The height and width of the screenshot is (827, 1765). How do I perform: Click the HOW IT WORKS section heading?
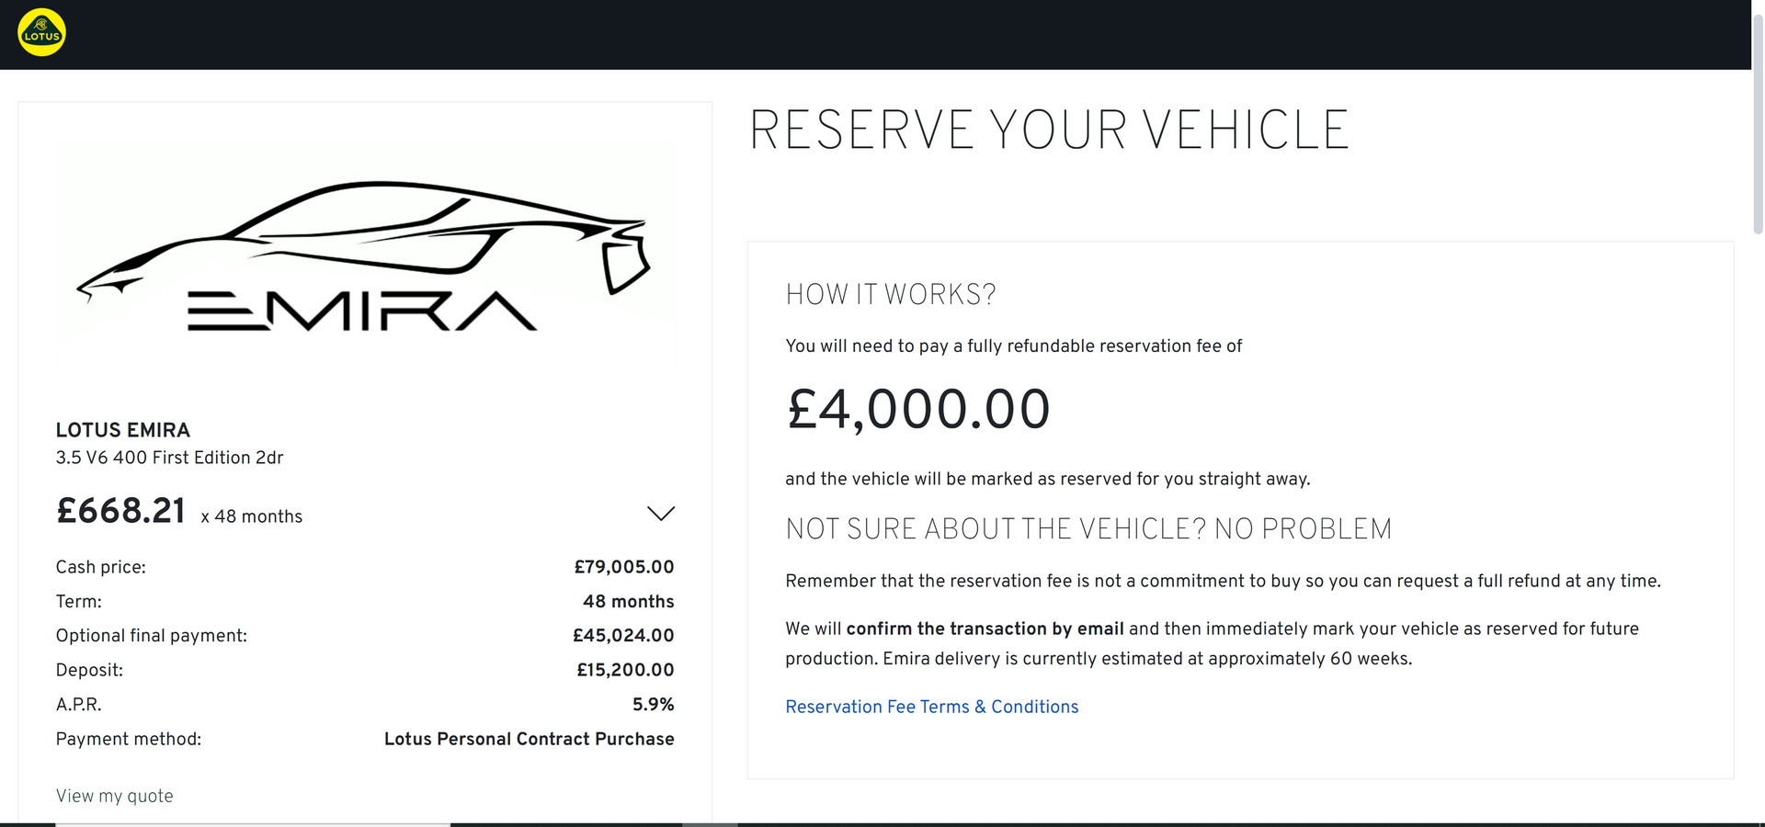coord(891,294)
